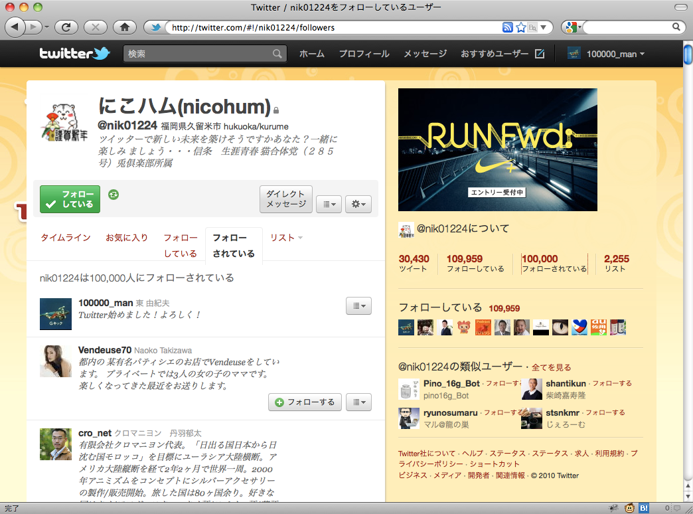Open the browser home page icon
This screenshot has width=693, height=514.
point(125,27)
